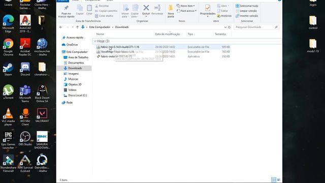Click Recortar scissors option

click(102, 6)
